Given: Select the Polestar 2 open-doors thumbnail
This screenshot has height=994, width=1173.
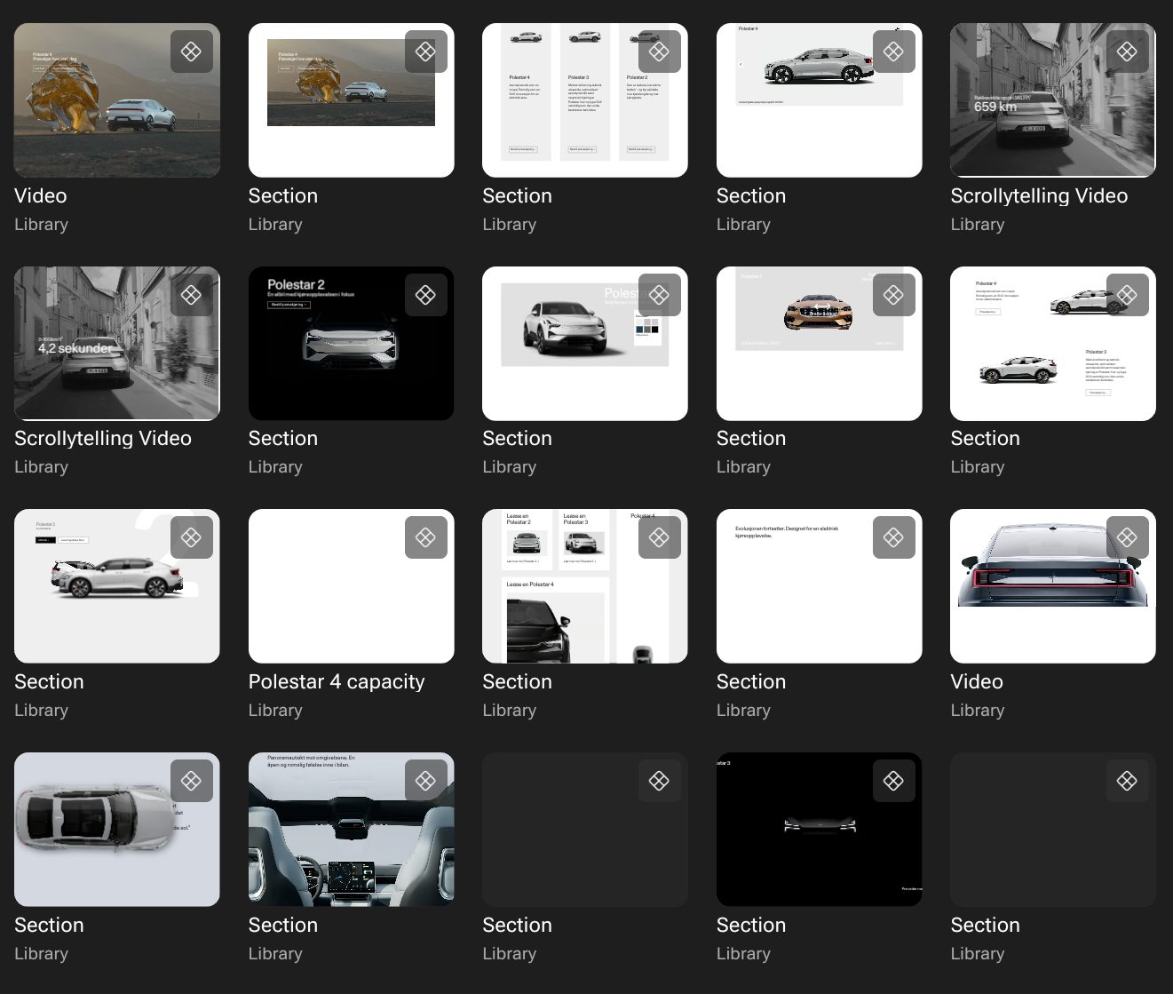Looking at the screenshot, I should pyautogui.click(x=117, y=586).
